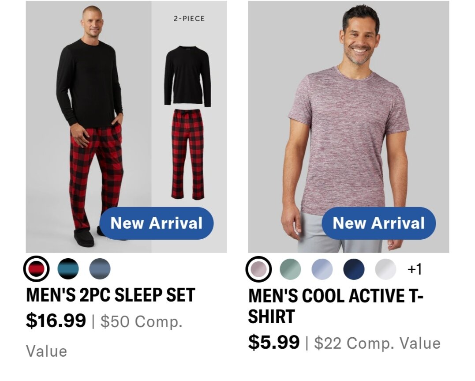The image size is (475, 381).
Task: Open the Men's Cool Active T-Shirt title link
Action: click(x=336, y=306)
